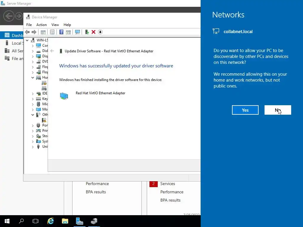The image size is (303, 227).
Task: Click left tile BPA results link
Action: tap(96, 192)
